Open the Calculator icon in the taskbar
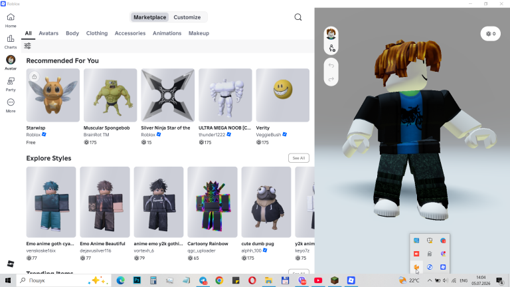Screen dimensions: 510x287 click(x=153, y=280)
